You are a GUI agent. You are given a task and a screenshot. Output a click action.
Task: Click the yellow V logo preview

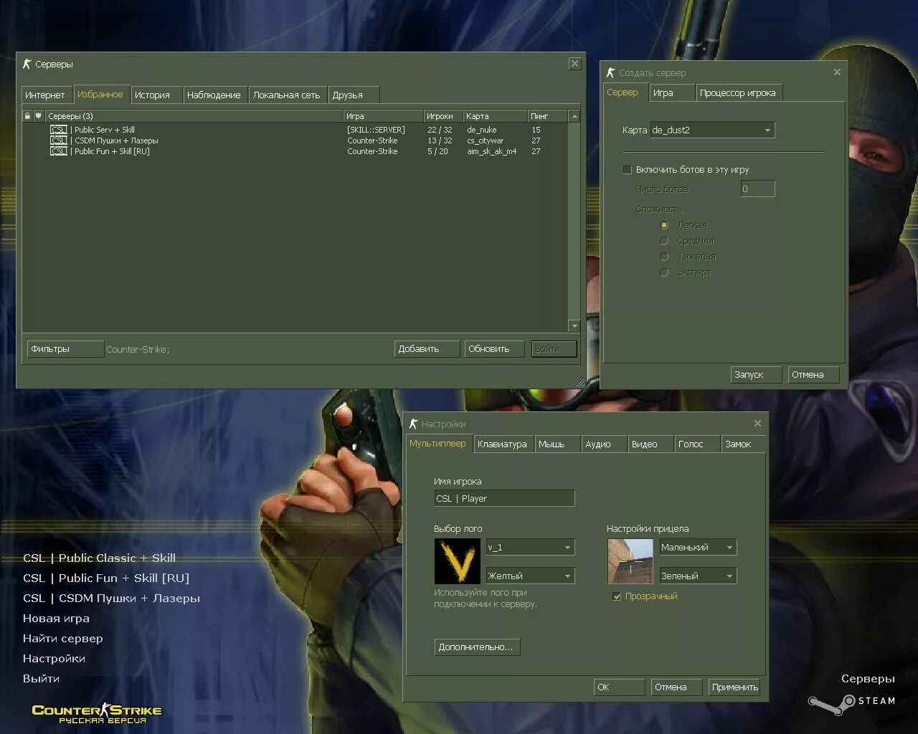(457, 561)
